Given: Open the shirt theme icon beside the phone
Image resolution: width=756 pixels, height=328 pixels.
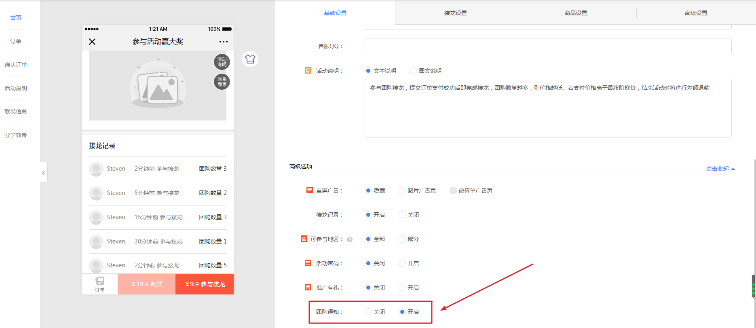Looking at the screenshot, I should point(250,59).
